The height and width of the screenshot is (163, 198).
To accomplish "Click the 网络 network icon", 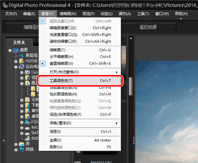I will (x=22, y=150).
